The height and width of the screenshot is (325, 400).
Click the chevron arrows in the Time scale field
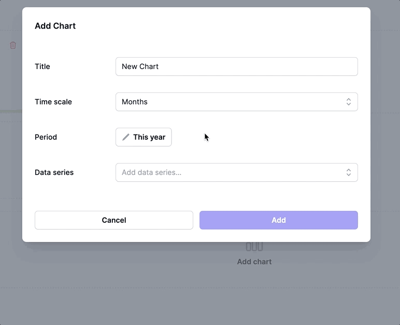(349, 102)
